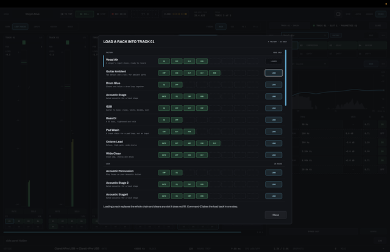The height and width of the screenshot is (252, 390).
Task: Load the G2B rack
Action: pos(274,108)
